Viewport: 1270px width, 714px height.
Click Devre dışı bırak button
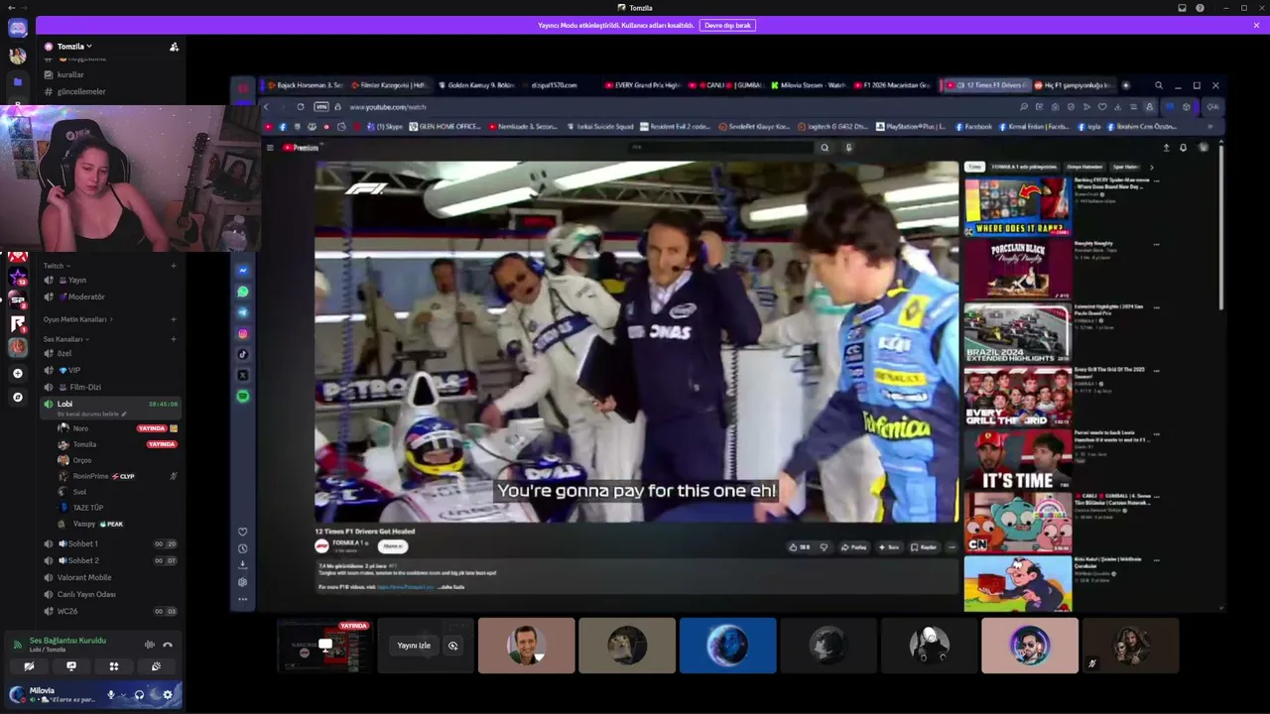click(727, 25)
